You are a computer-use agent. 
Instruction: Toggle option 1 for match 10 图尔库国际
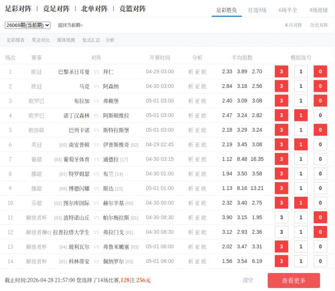301,203
